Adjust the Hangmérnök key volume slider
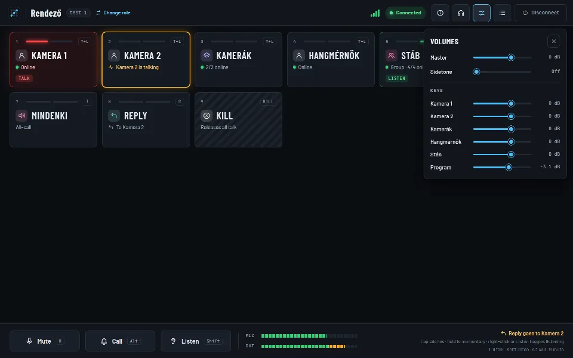Screen dimensions: 573x358 (502, 142)
